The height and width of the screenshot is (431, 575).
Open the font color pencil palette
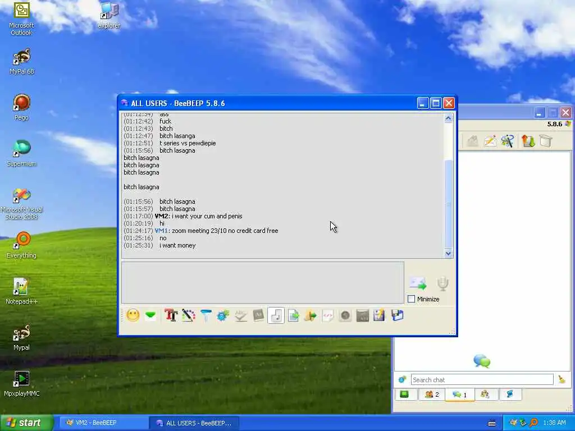(x=189, y=315)
